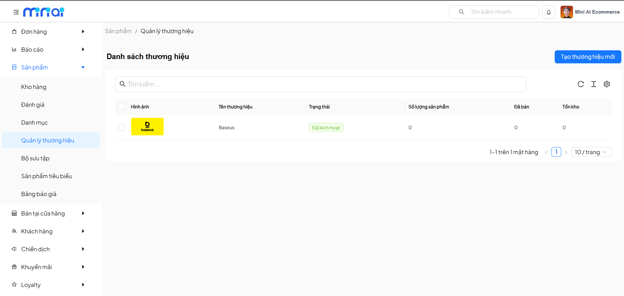Focus the Tìm kiếm brand search field
The image size is (624, 296).
(320, 84)
